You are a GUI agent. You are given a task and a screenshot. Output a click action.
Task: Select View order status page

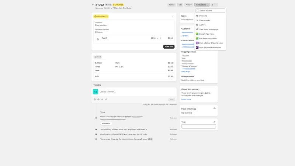click(210, 30)
